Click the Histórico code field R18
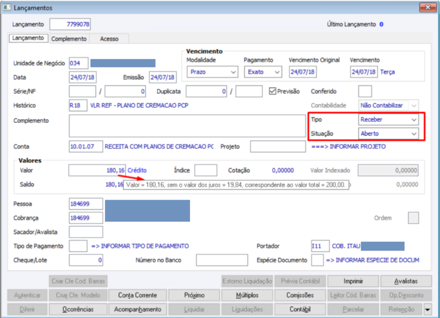Image resolution: width=440 pixels, height=318 pixels. (x=78, y=106)
